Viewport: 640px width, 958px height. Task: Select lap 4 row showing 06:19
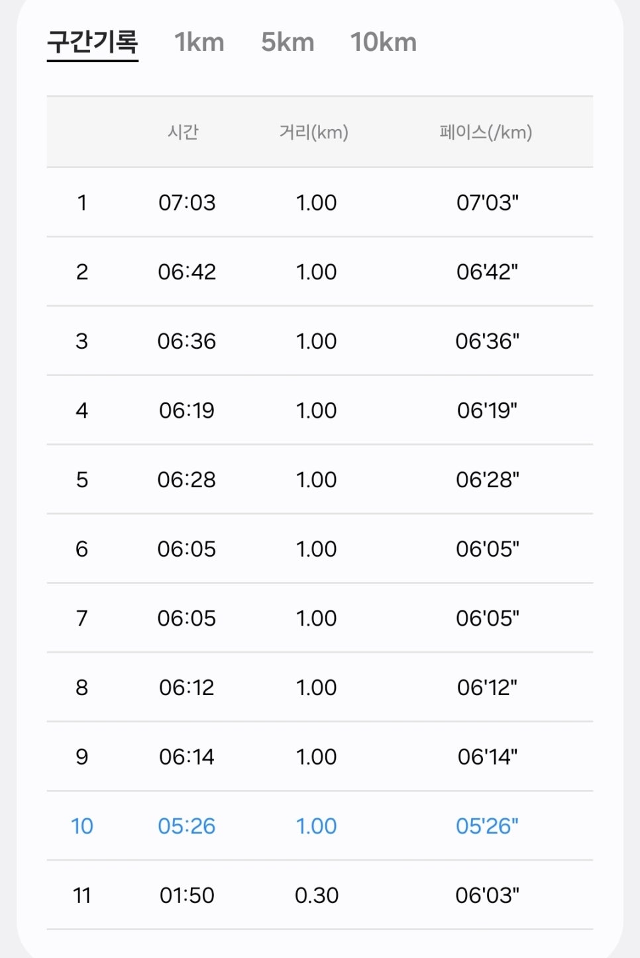pos(320,410)
